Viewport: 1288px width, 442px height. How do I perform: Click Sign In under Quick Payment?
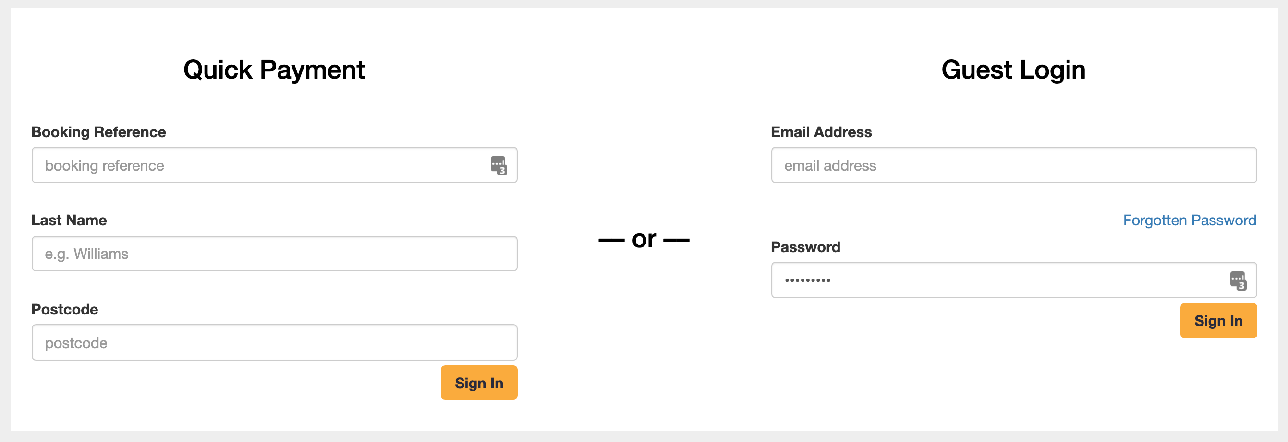tap(479, 383)
